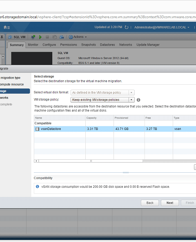
Task: Power on VM with green play icon
Action: click(40, 37)
